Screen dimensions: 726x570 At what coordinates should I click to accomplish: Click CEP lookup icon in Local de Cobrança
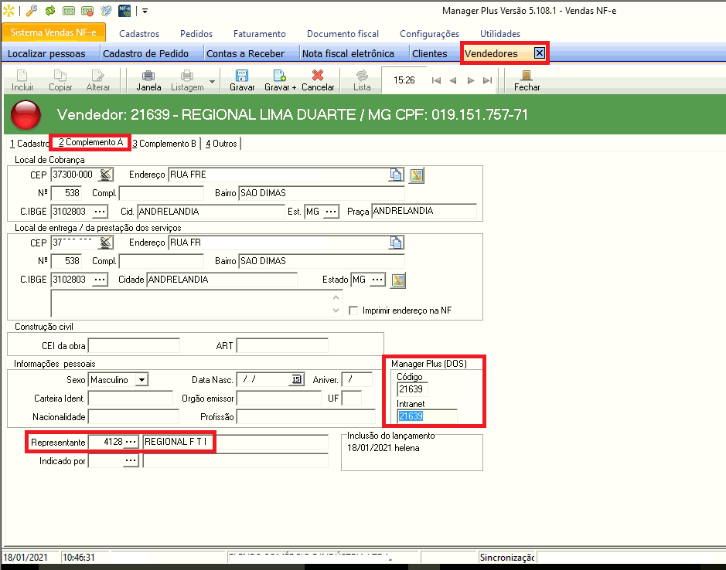tap(106, 175)
